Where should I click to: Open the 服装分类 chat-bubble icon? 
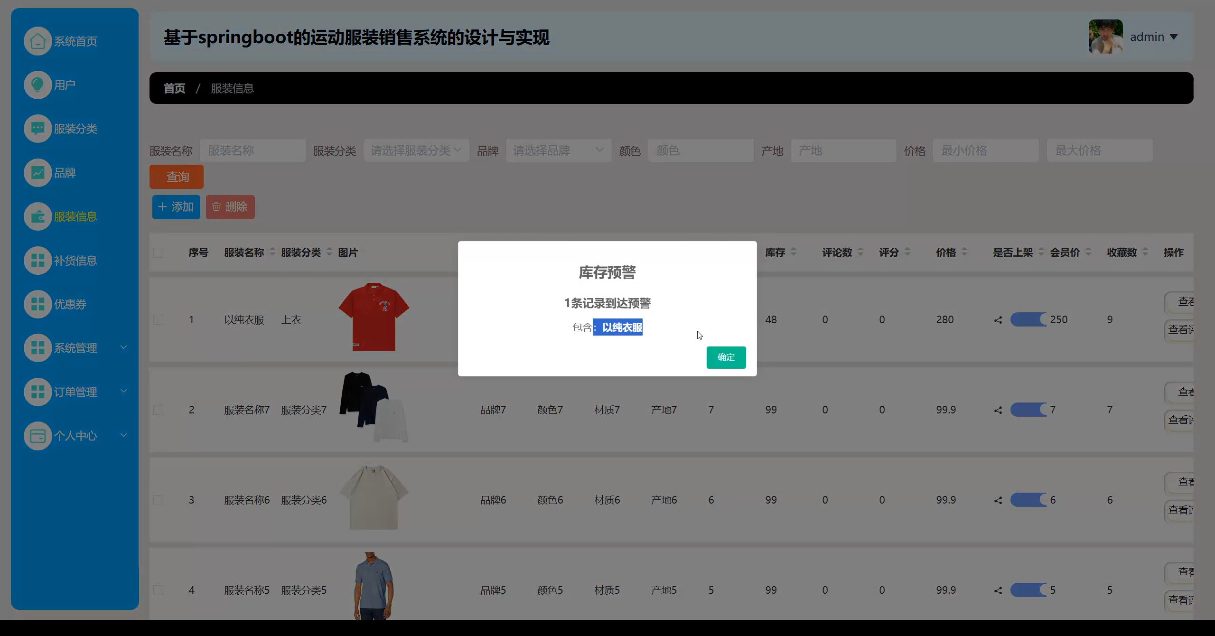[37, 129]
